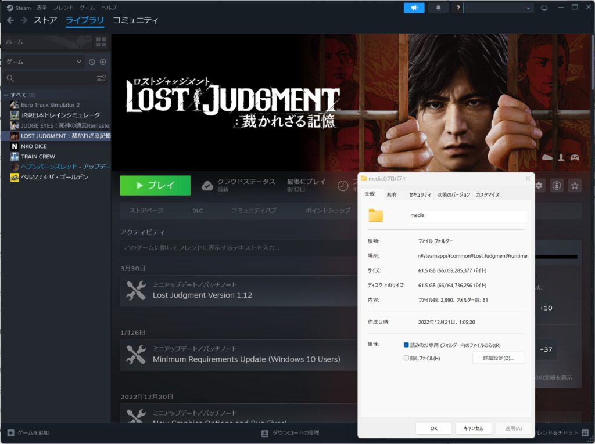Click the cloud icon on the banner
This screenshot has width=595, height=444.
[547, 157]
